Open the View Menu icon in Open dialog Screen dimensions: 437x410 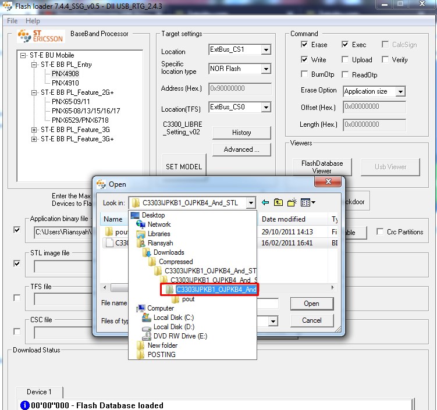308,202
